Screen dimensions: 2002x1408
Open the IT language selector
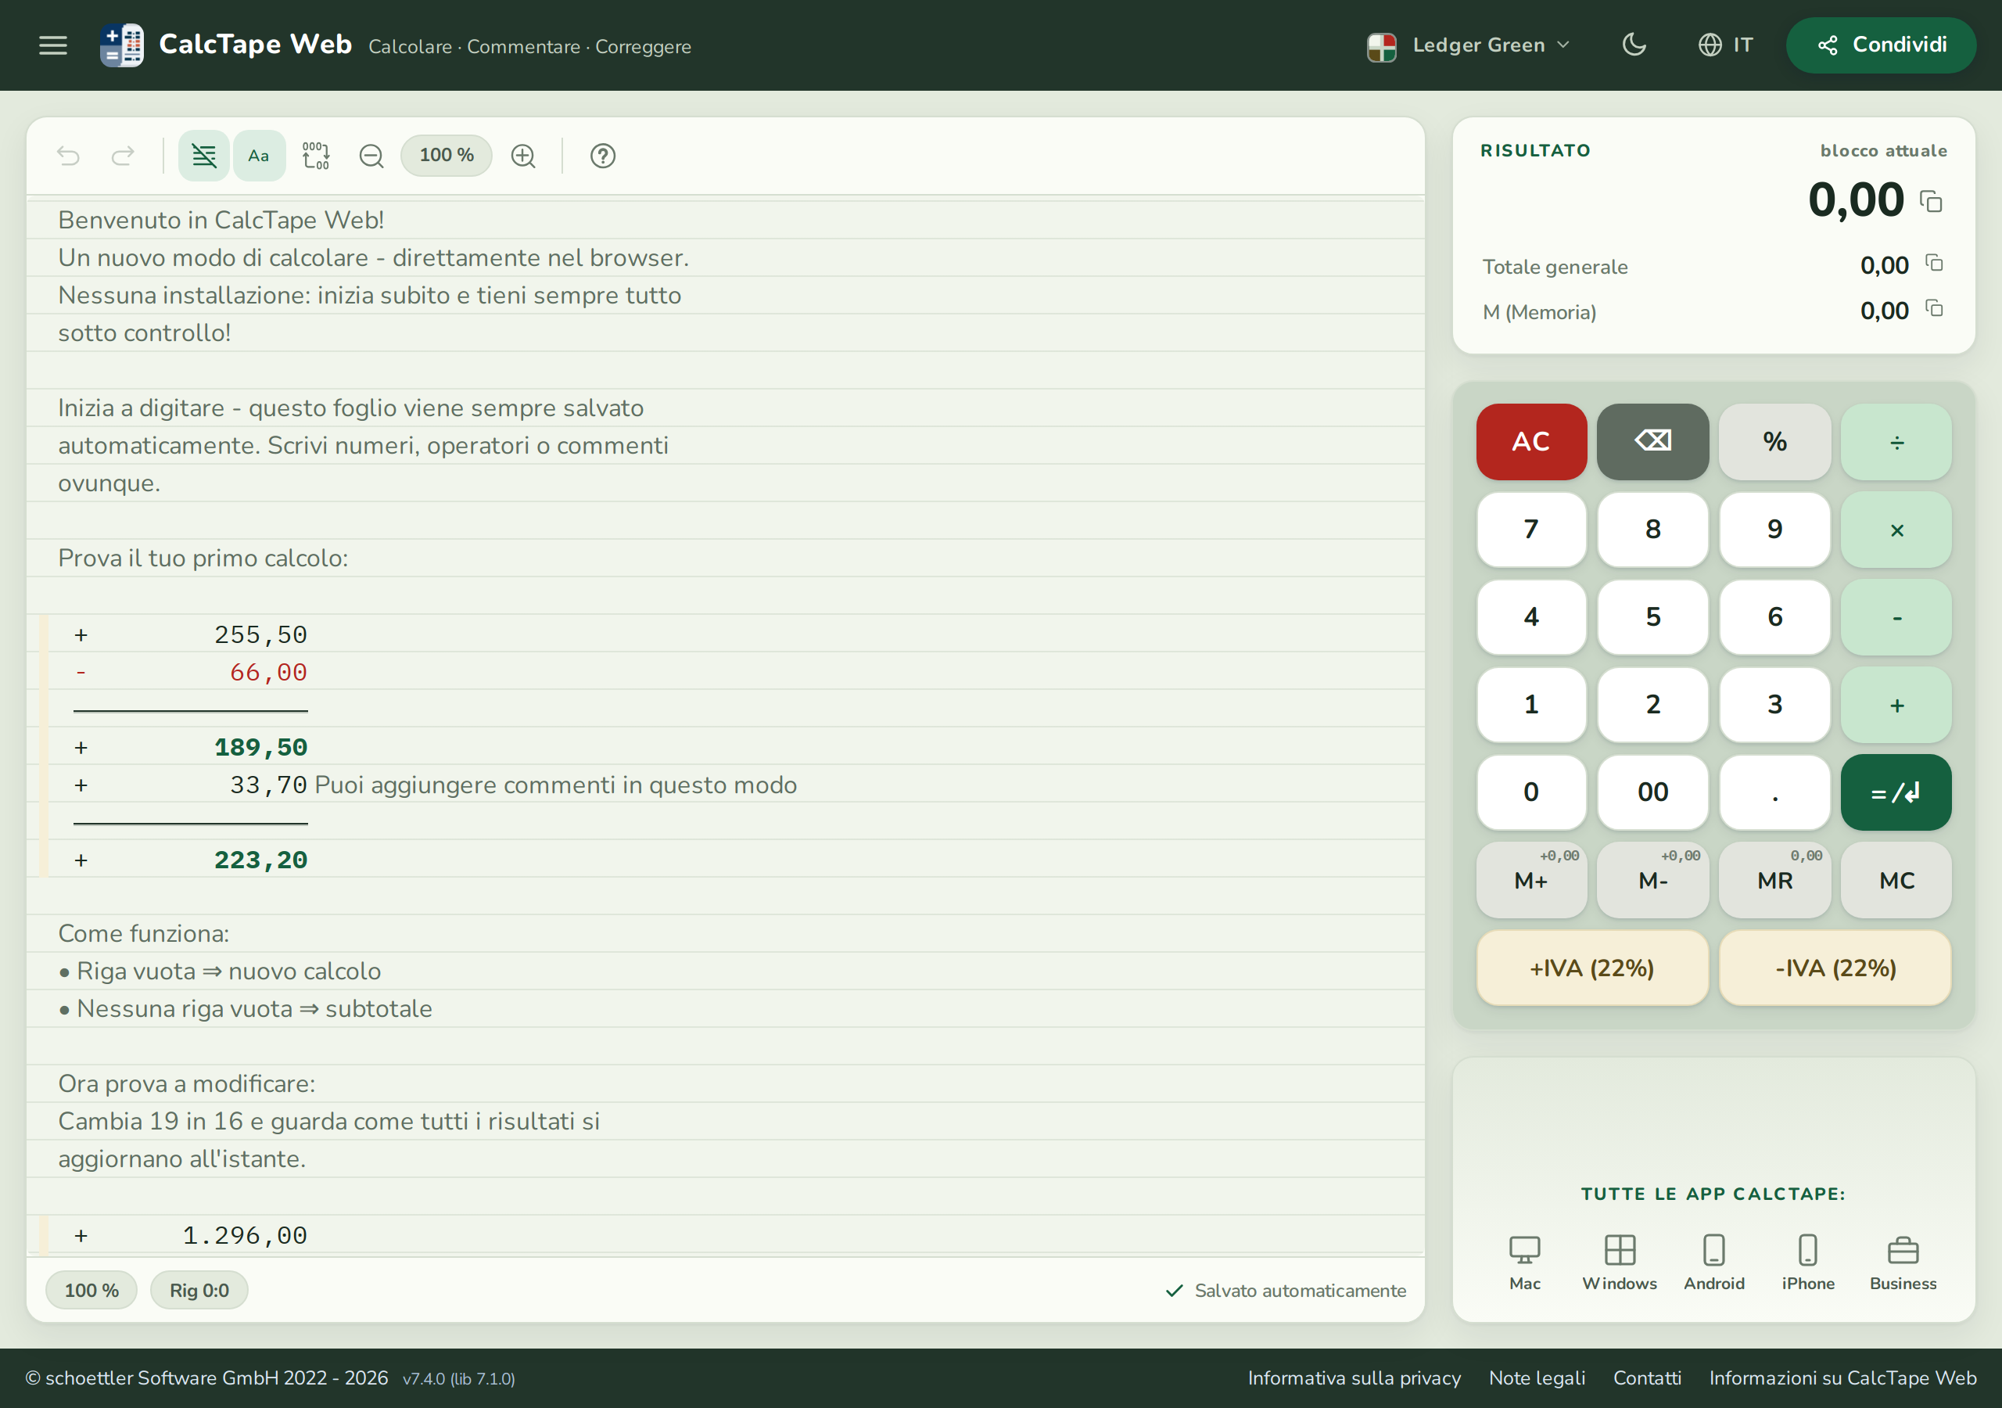pos(1726,45)
